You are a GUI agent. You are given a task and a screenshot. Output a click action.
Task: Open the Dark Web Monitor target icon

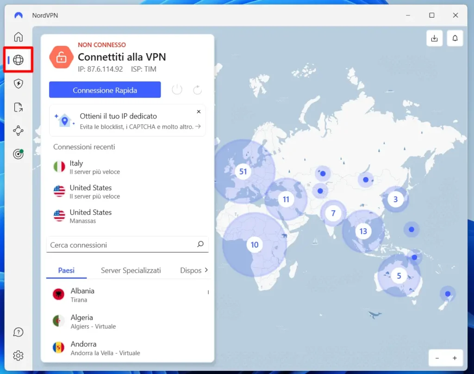pos(19,154)
